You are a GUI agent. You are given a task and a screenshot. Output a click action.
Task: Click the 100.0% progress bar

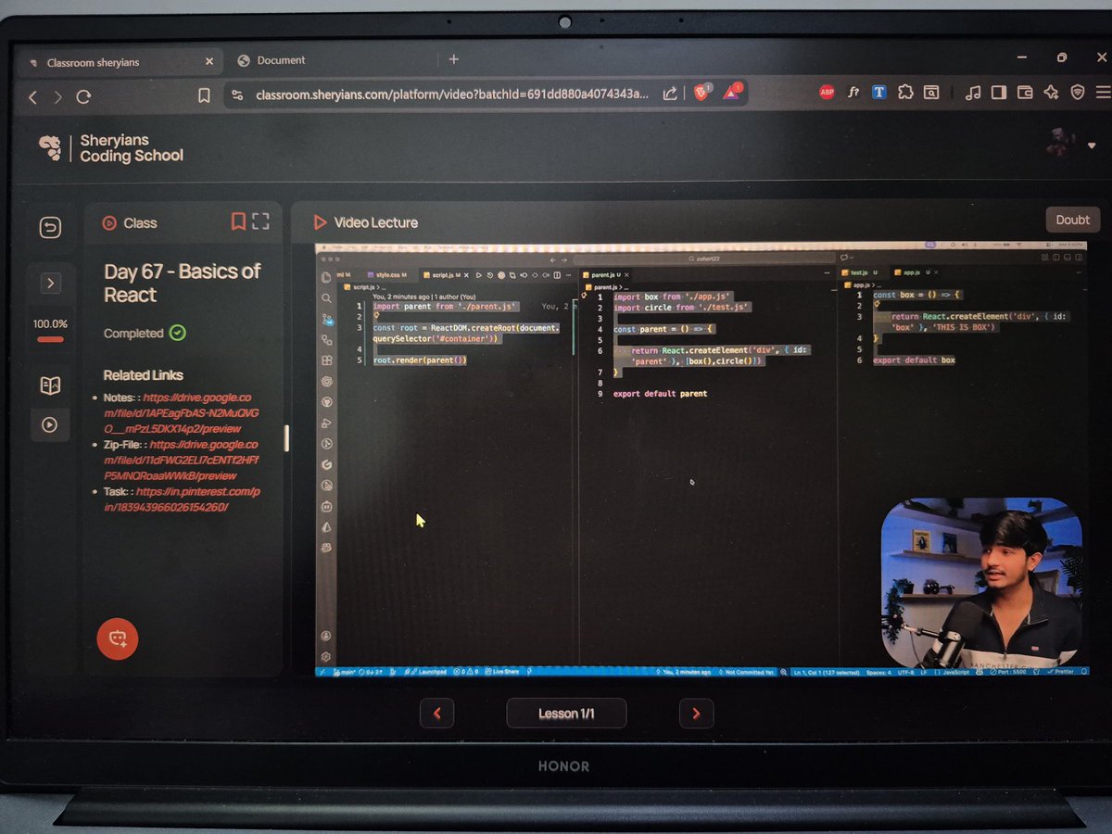click(x=50, y=338)
